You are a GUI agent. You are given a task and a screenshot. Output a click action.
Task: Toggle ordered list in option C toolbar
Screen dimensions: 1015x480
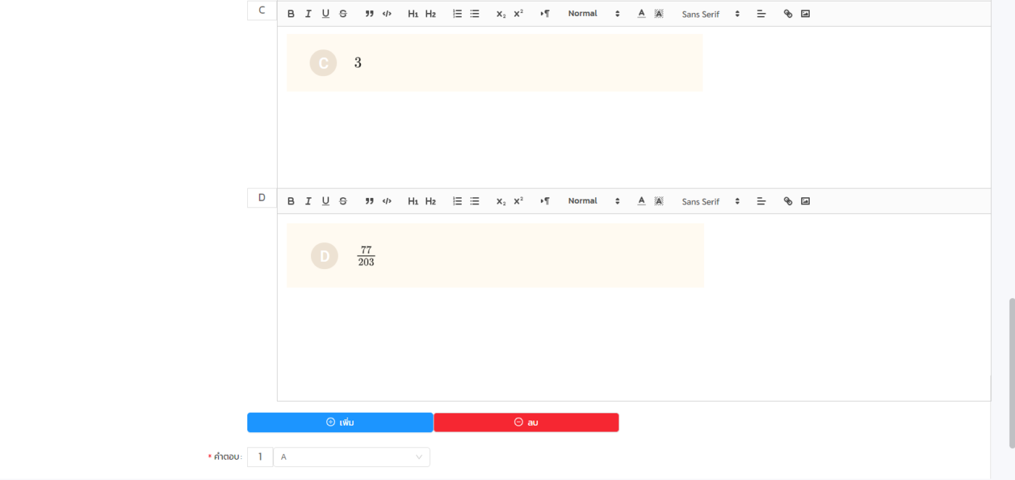tap(457, 14)
